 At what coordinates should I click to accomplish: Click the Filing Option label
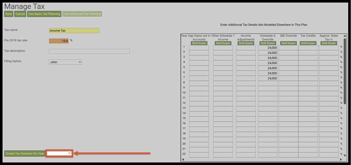coord(13,61)
